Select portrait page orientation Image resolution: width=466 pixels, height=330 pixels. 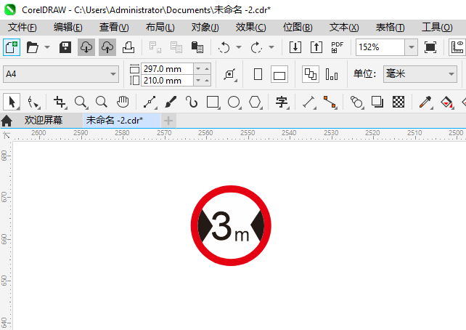tap(258, 74)
